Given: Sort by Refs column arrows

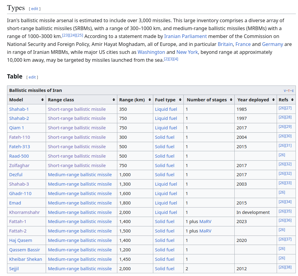Looking at the screenshot, I should tap(292, 100).
